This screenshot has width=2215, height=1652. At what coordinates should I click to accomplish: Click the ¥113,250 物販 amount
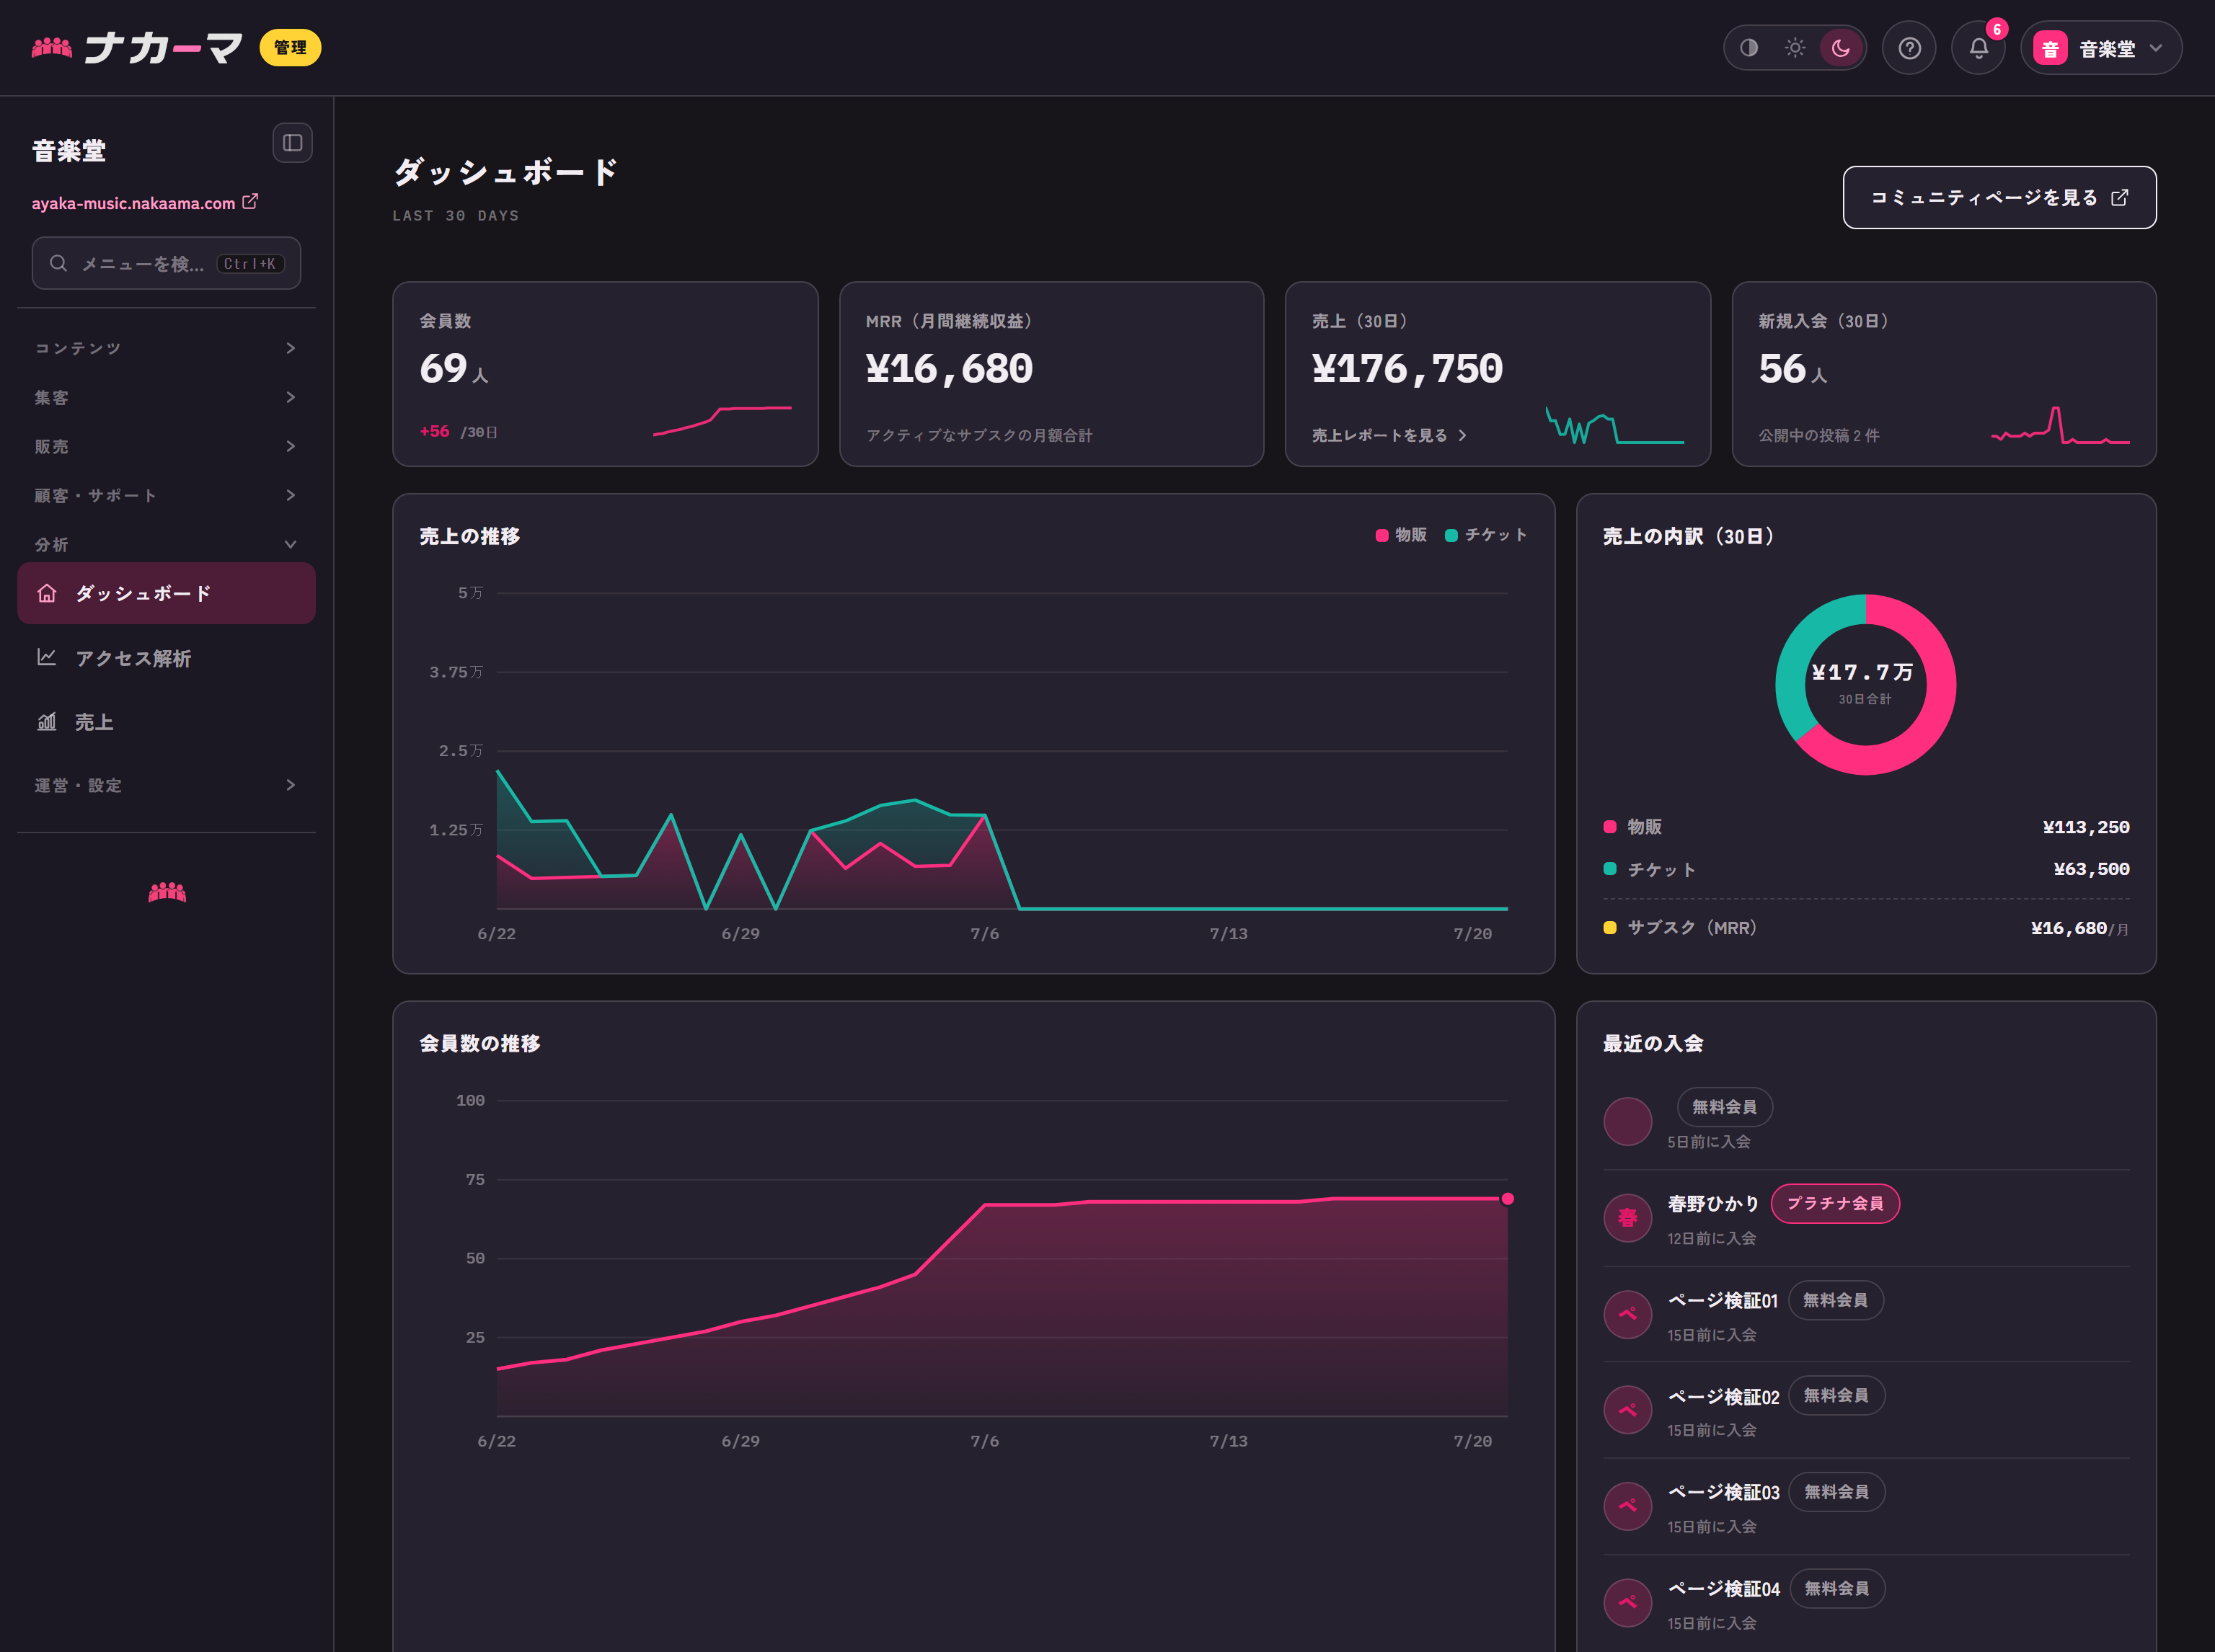tap(2086, 827)
